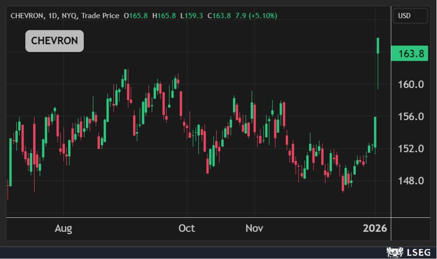The width and height of the screenshot is (437, 259).
Task: Click the 152.0 price axis label
Action: click(x=411, y=149)
